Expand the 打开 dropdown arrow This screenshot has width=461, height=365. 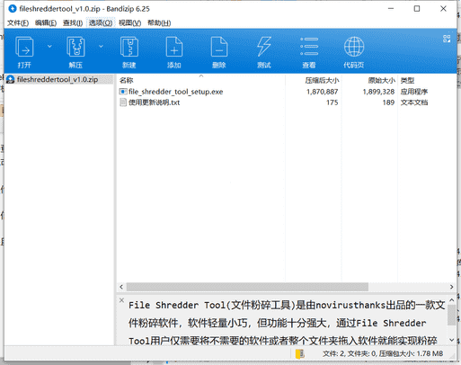(49, 47)
